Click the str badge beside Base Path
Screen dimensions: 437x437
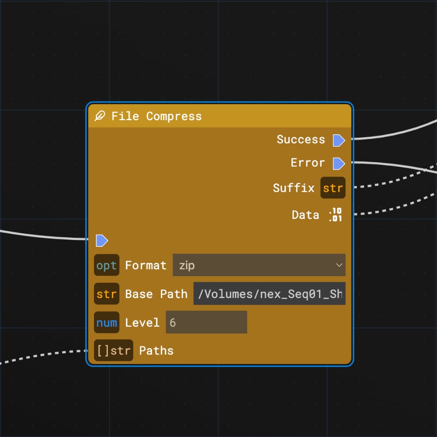pyautogui.click(x=106, y=294)
